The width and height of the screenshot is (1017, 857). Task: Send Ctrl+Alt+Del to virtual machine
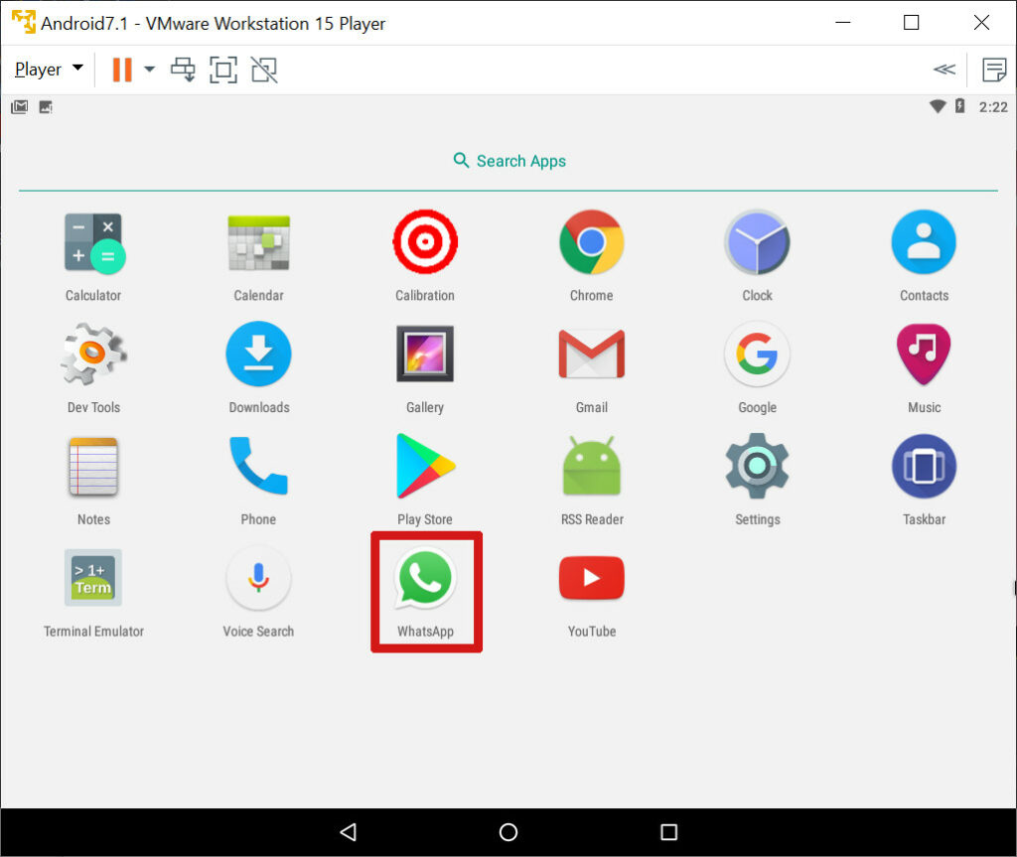click(183, 70)
